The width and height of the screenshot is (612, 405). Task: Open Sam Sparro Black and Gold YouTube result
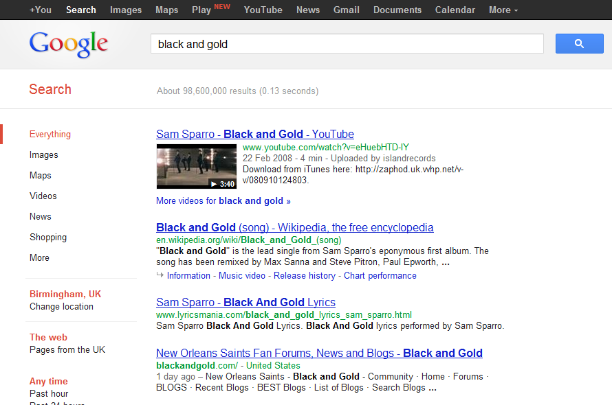[x=255, y=134]
